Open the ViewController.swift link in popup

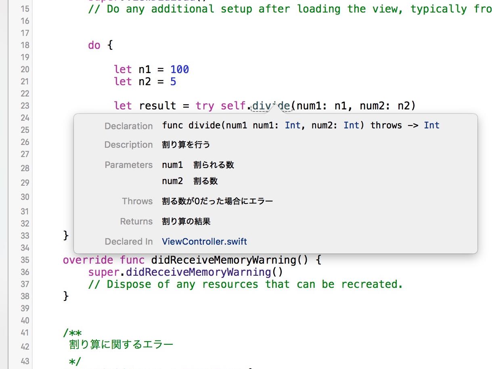204,242
